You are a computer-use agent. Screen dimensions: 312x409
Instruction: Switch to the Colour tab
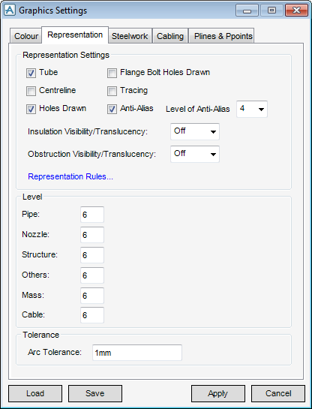coord(26,36)
